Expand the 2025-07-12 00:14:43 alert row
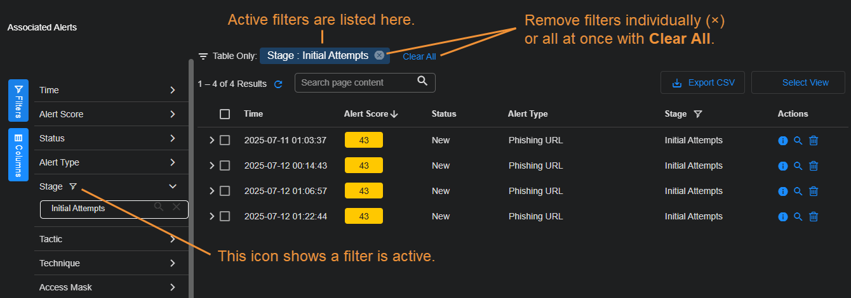The width and height of the screenshot is (851, 298). [x=212, y=165]
